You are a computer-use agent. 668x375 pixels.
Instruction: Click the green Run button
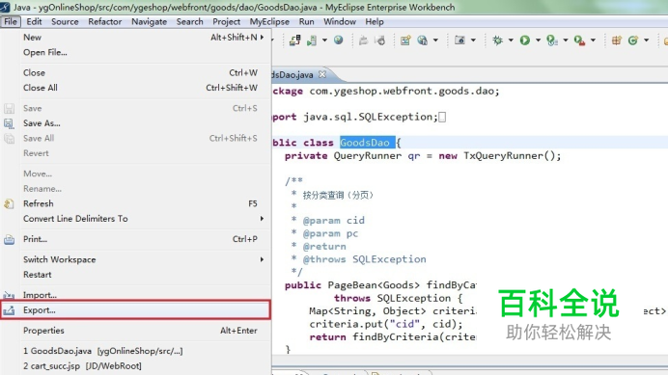525,40
